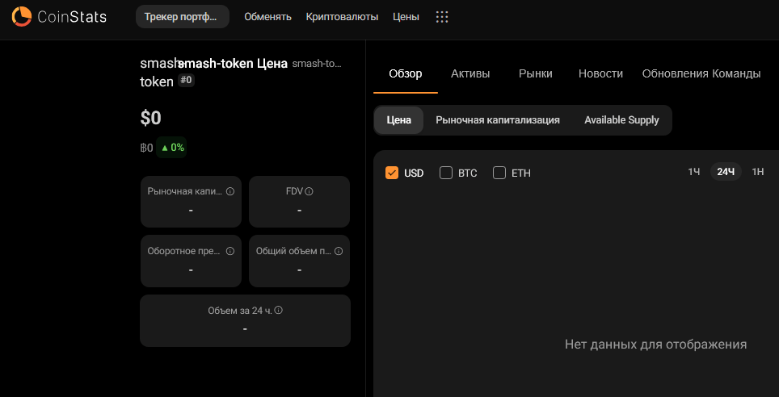
Task: Click the smash-token Цена heading
Action: pos(233,64)
